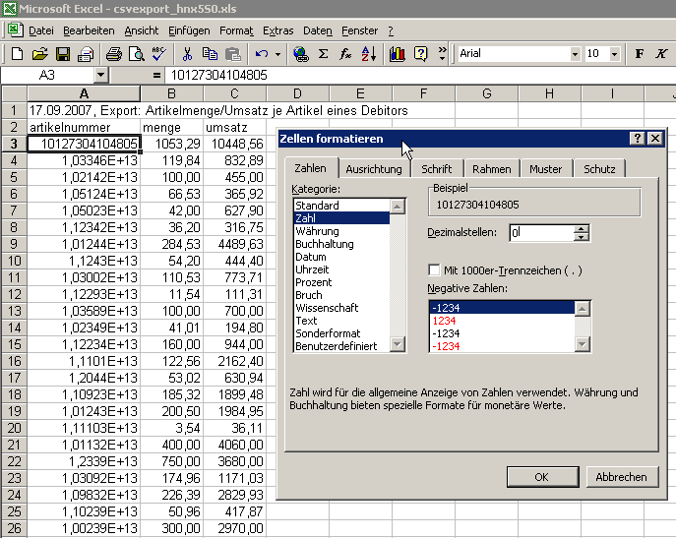Open the Office Assistant help icon
Viewport: 676px width, 538px height.
tap(420, 54)
